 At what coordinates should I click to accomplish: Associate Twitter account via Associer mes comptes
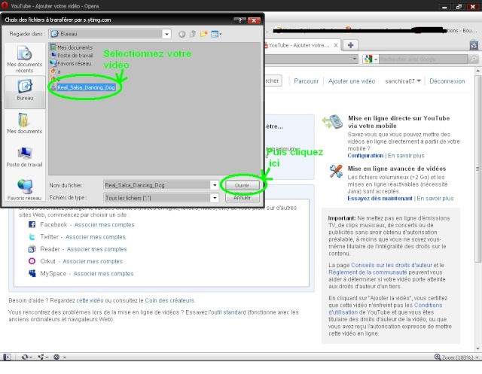tap(96, 237)
